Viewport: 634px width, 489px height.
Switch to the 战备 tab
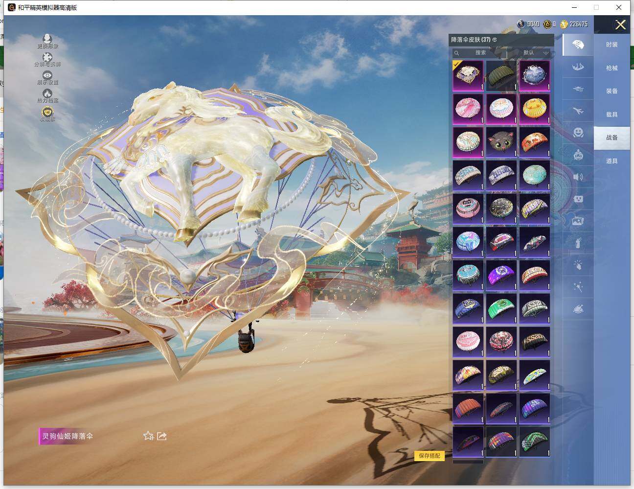(612, 138)
